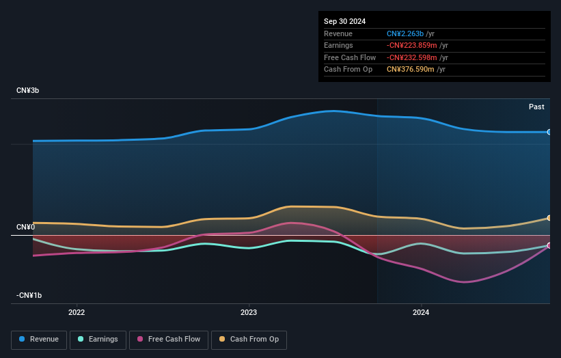Screen dimensions: 561x358
Task: Click the Sep 30 2024 tooltip date
Action: pyautogui.click(x=344, y=21)
